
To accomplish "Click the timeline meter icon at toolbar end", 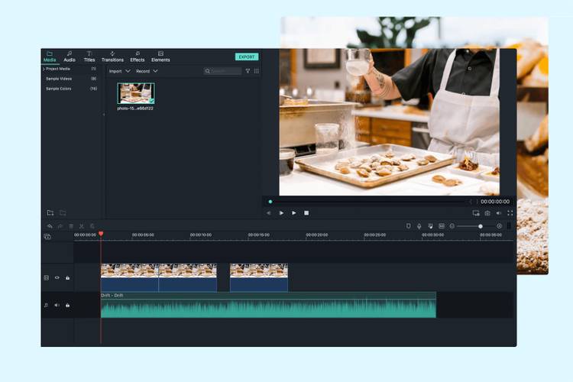I will [509, 226].
